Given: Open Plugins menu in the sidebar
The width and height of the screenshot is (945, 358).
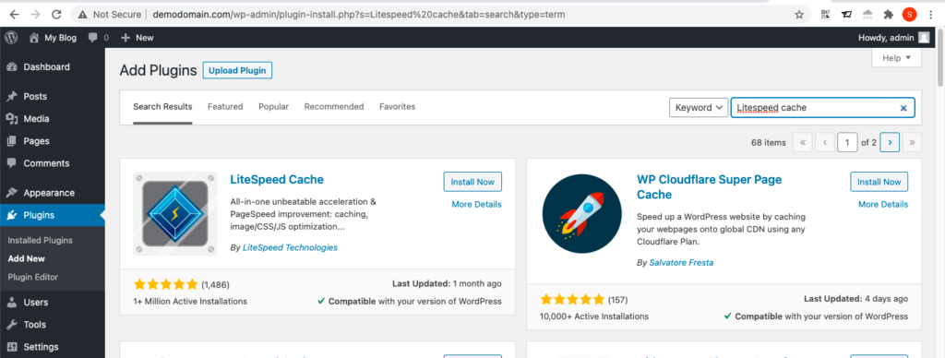Looking at the screenshot, I should [x=53, y=215].
